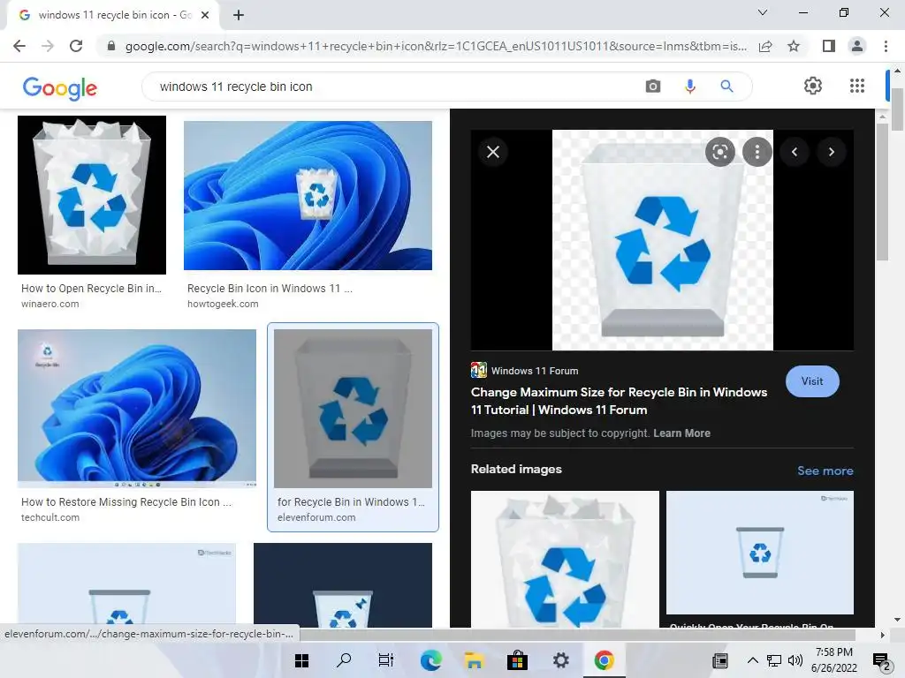
Task: Select the windows 11 recycle bin icon tab
Action: (x=113, y=15)
